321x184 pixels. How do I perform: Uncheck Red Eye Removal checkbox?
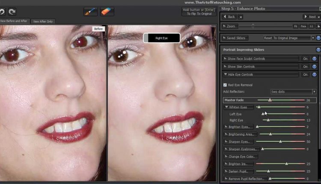[x=225, y=85]
